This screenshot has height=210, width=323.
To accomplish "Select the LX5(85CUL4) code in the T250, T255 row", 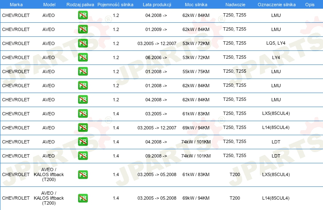I will tap(276, 113).
